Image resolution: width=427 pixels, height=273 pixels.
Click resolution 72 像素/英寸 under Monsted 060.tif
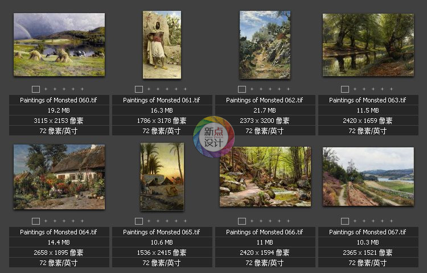59,131
